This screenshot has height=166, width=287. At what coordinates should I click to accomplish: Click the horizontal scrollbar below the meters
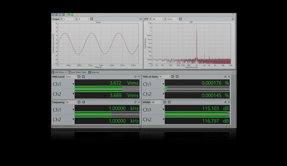pyautogui.click(x=96, y=128)
